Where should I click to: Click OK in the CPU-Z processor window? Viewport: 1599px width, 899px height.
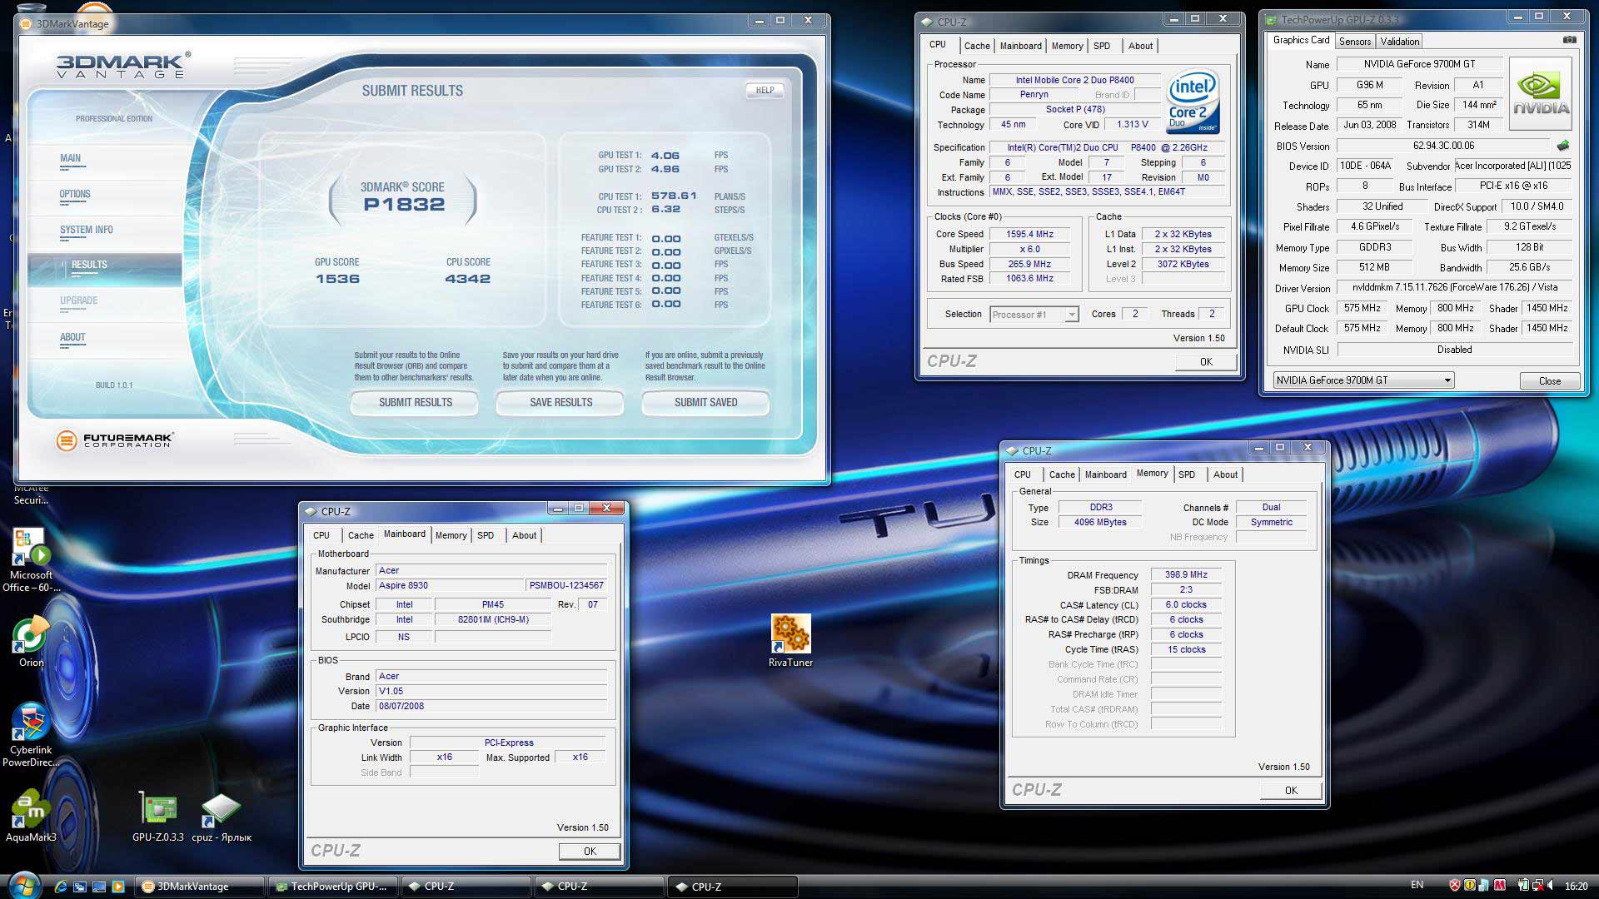click(1205, 361)
